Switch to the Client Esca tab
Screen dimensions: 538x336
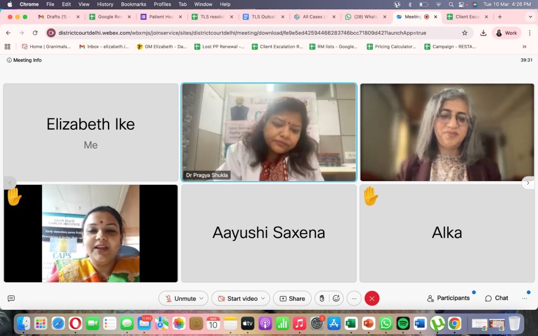coord(467,16)
